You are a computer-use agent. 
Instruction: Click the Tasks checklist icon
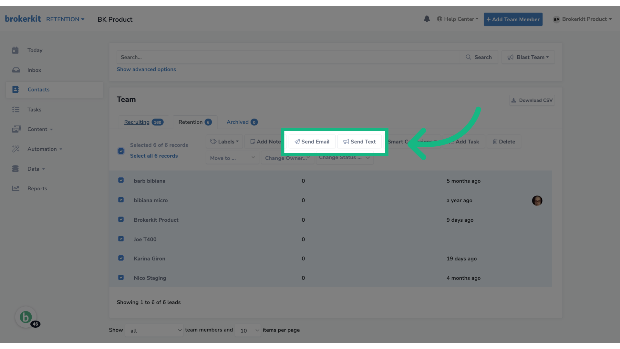16,110
